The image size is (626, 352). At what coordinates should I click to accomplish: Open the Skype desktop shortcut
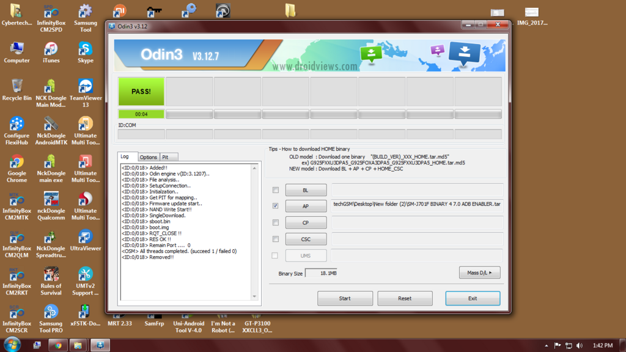click(86, 53)
